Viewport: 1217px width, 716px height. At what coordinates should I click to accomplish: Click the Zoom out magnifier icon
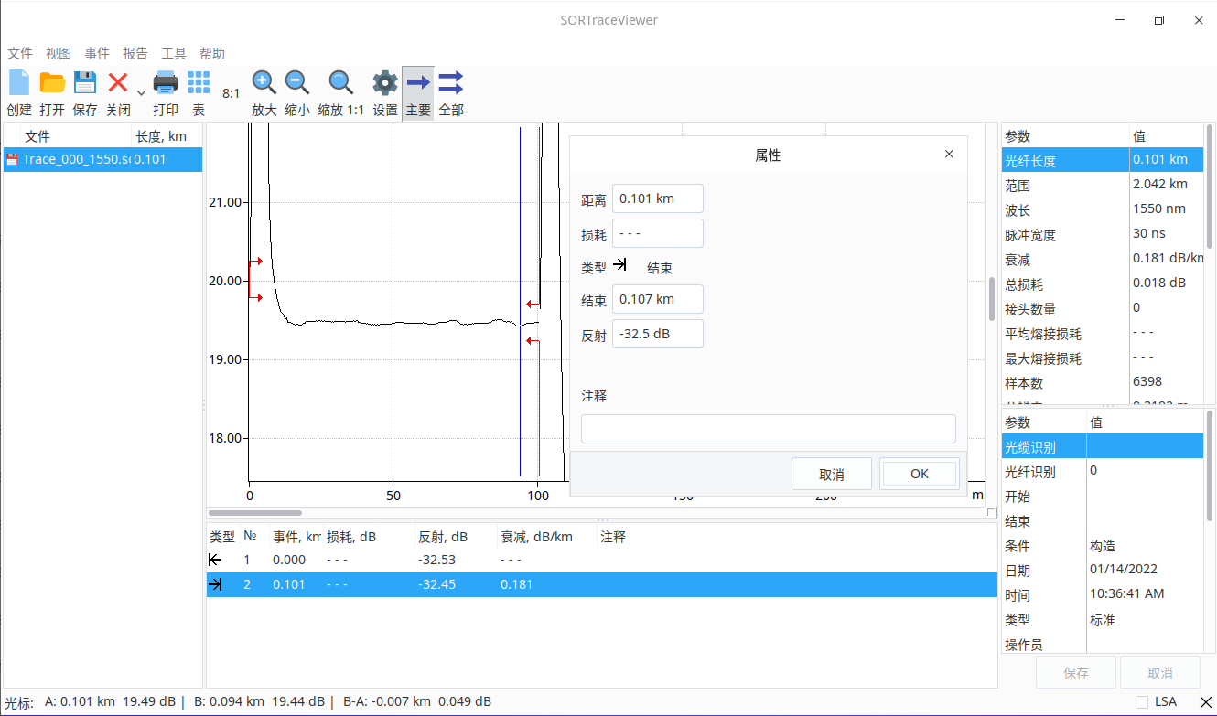(x=297, y=84)
